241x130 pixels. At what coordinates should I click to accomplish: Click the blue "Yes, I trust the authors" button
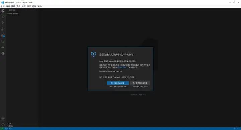point(118,83)
